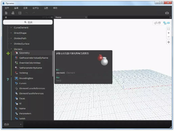Expand the CurveElement tree node

[x=11, y=27]
